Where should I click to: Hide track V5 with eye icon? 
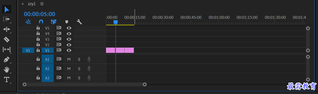(x=69, y=28)
